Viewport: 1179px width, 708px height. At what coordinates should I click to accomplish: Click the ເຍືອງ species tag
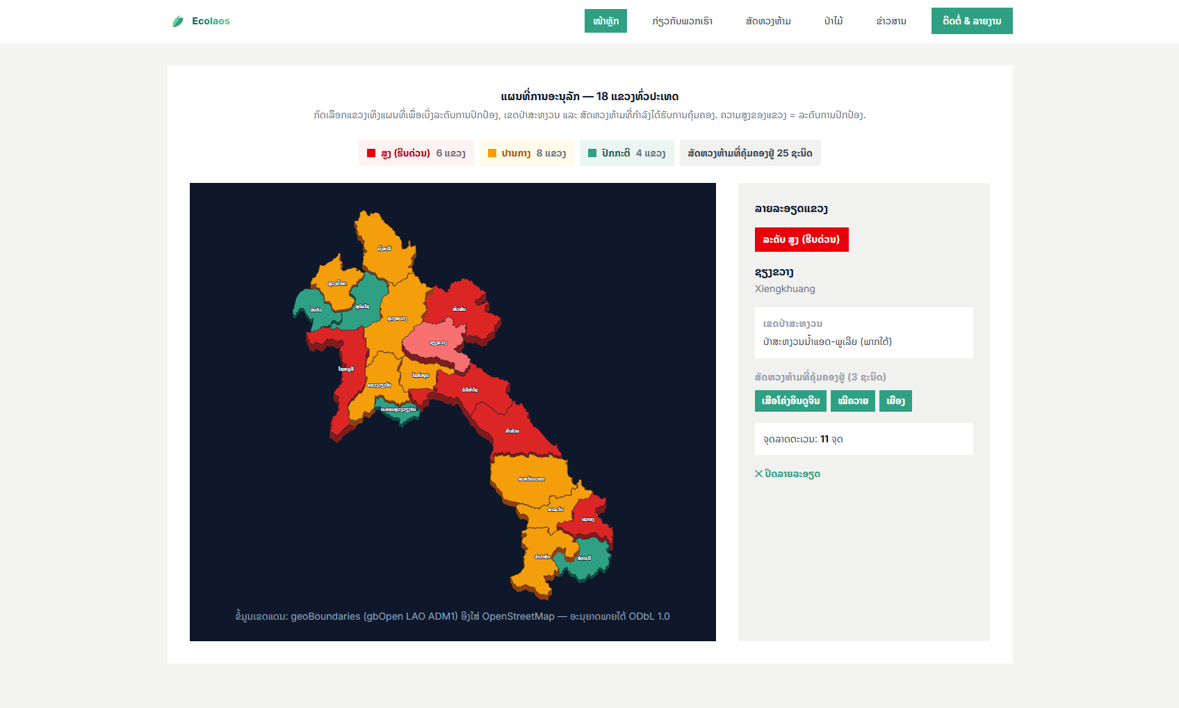coord(895,401)
